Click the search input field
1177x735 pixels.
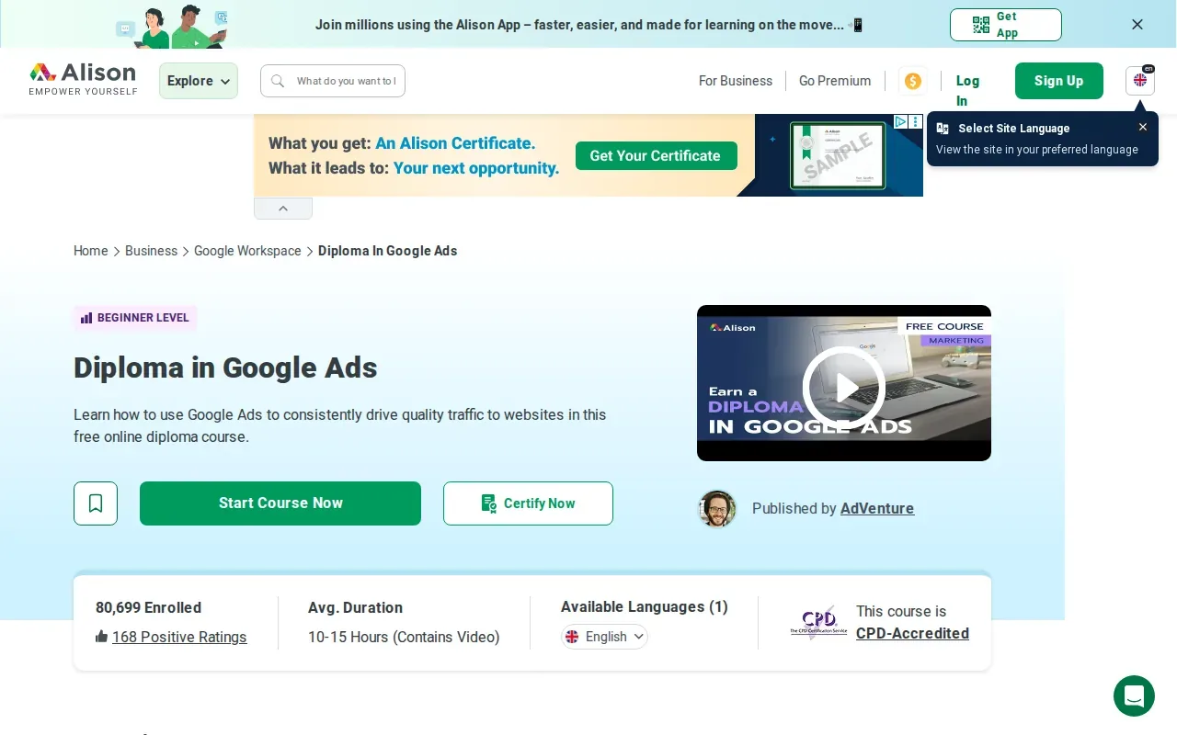pos(333,81)
